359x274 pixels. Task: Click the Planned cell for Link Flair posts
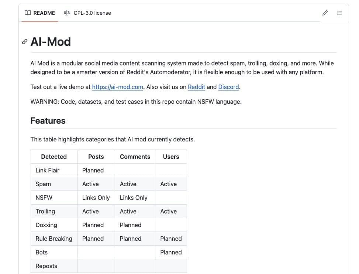pyautogui.click(x=93, y=170)
